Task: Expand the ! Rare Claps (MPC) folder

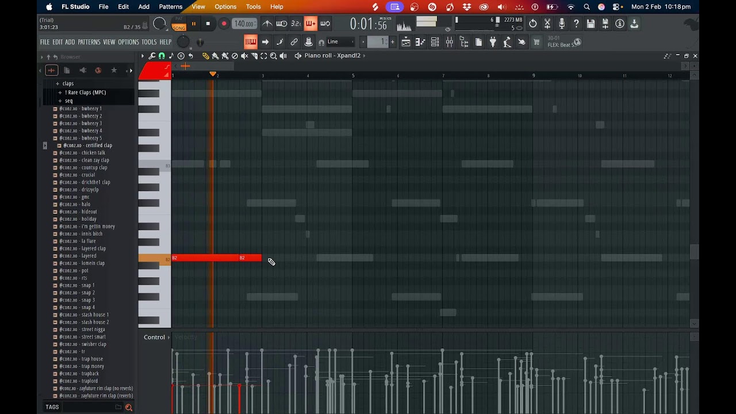Action: coord(85,92)
